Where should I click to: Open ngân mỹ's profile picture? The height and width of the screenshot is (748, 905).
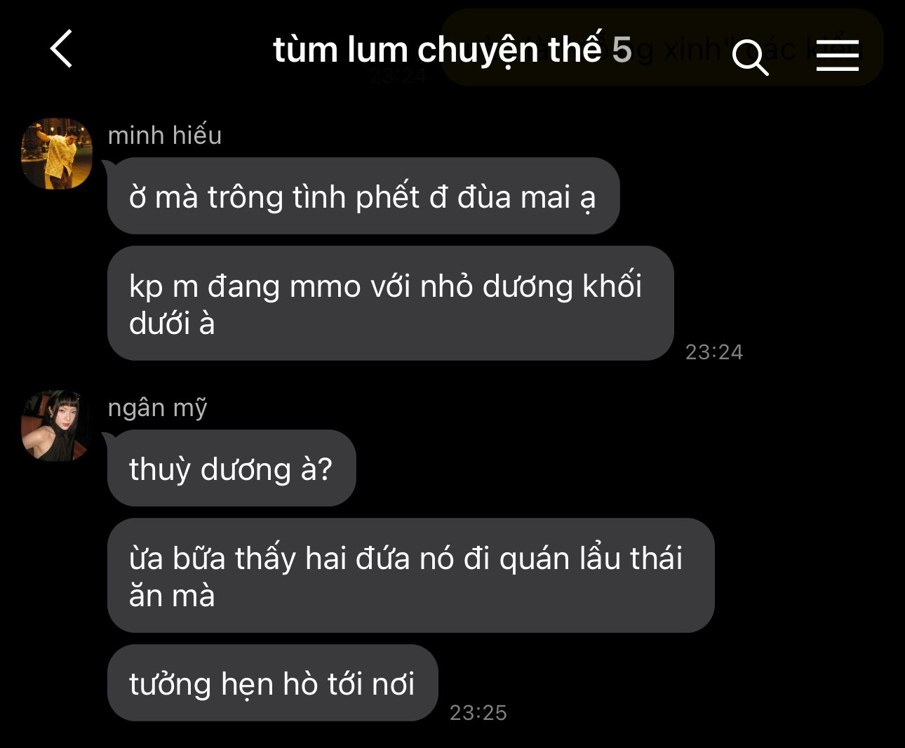pyautogui.click(x=57, y=426)
